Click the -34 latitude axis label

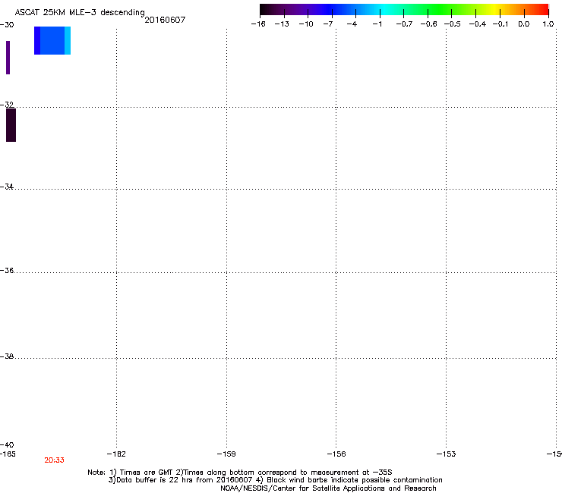pyautogui.click(x=7, y=187)
